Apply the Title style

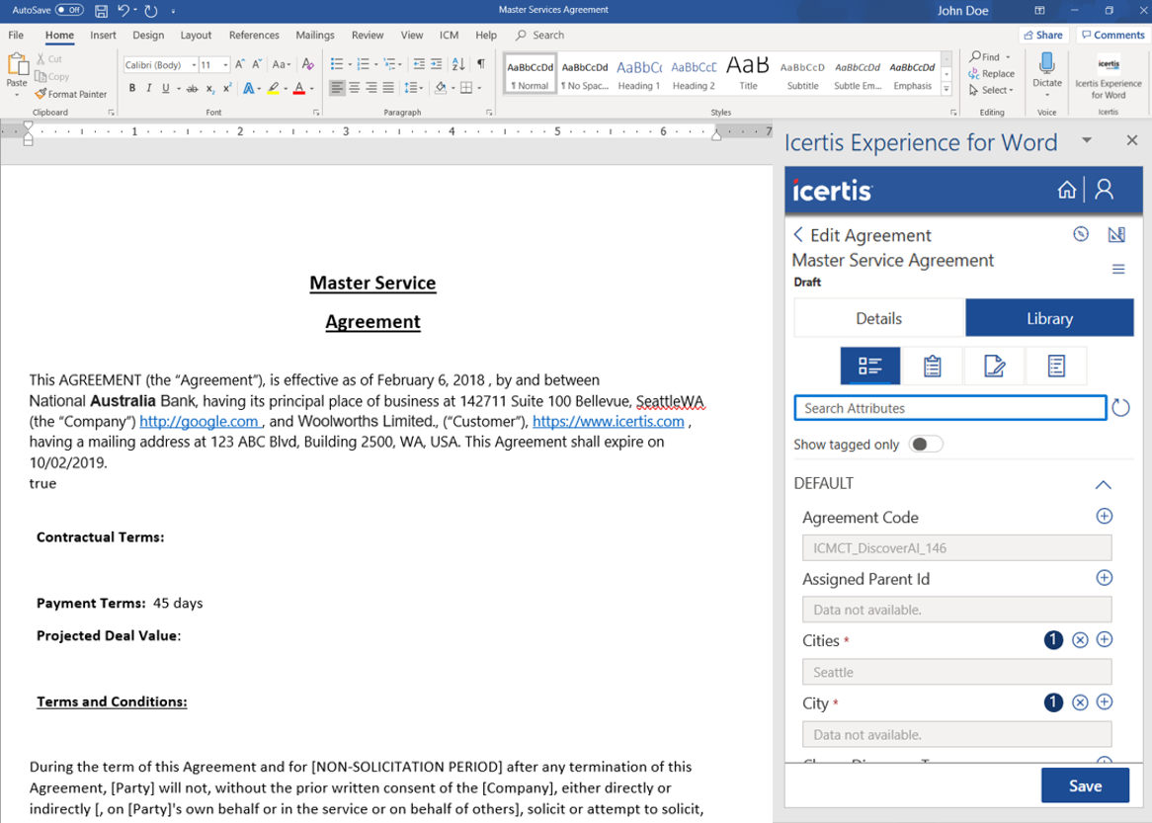(748, 74)
